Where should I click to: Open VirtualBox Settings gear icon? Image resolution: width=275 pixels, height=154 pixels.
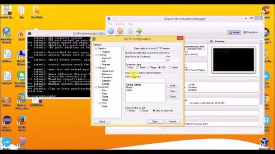pos(120,31)
